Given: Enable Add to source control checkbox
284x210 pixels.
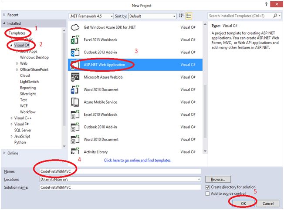Looking at the screenshot, I should 208,194.
